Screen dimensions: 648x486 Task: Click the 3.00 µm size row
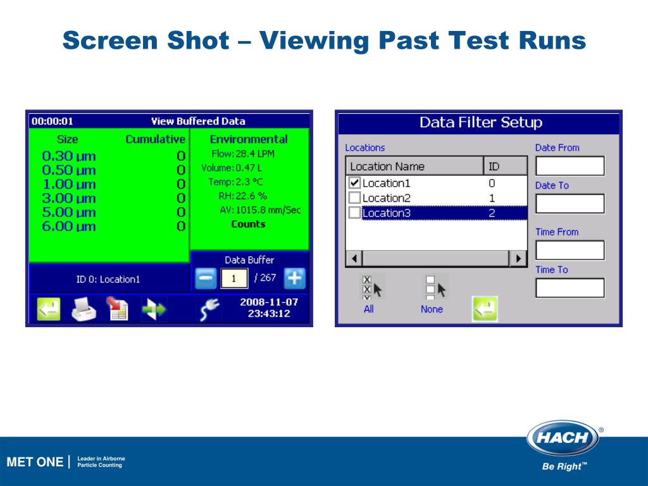(114, 198)
